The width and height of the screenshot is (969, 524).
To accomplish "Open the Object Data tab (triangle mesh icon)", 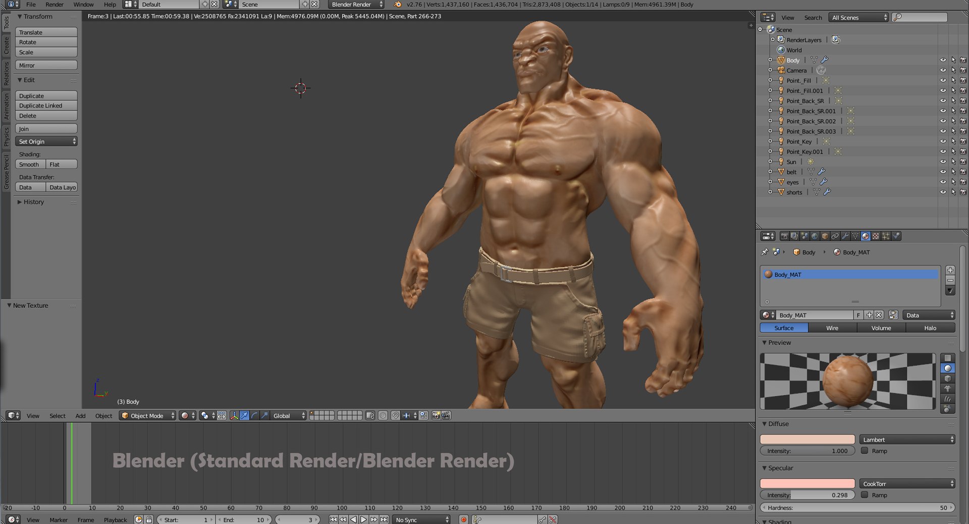I will 855,236.
